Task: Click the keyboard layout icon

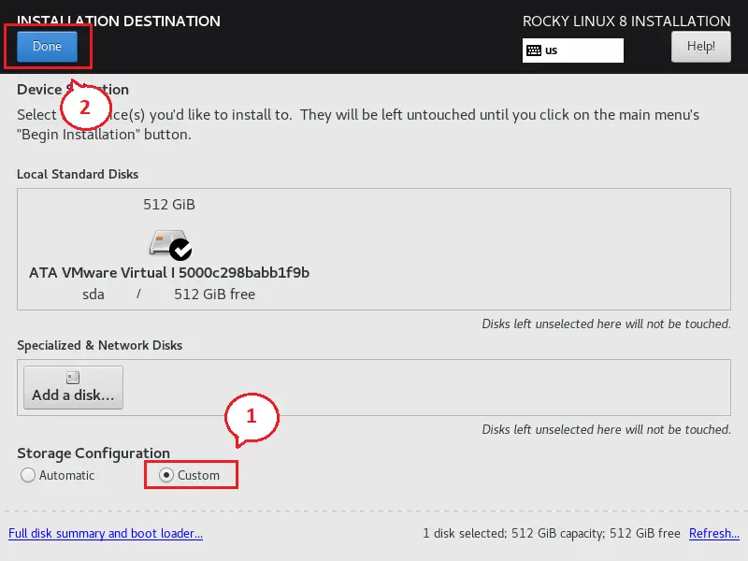Action: (534, 50)
